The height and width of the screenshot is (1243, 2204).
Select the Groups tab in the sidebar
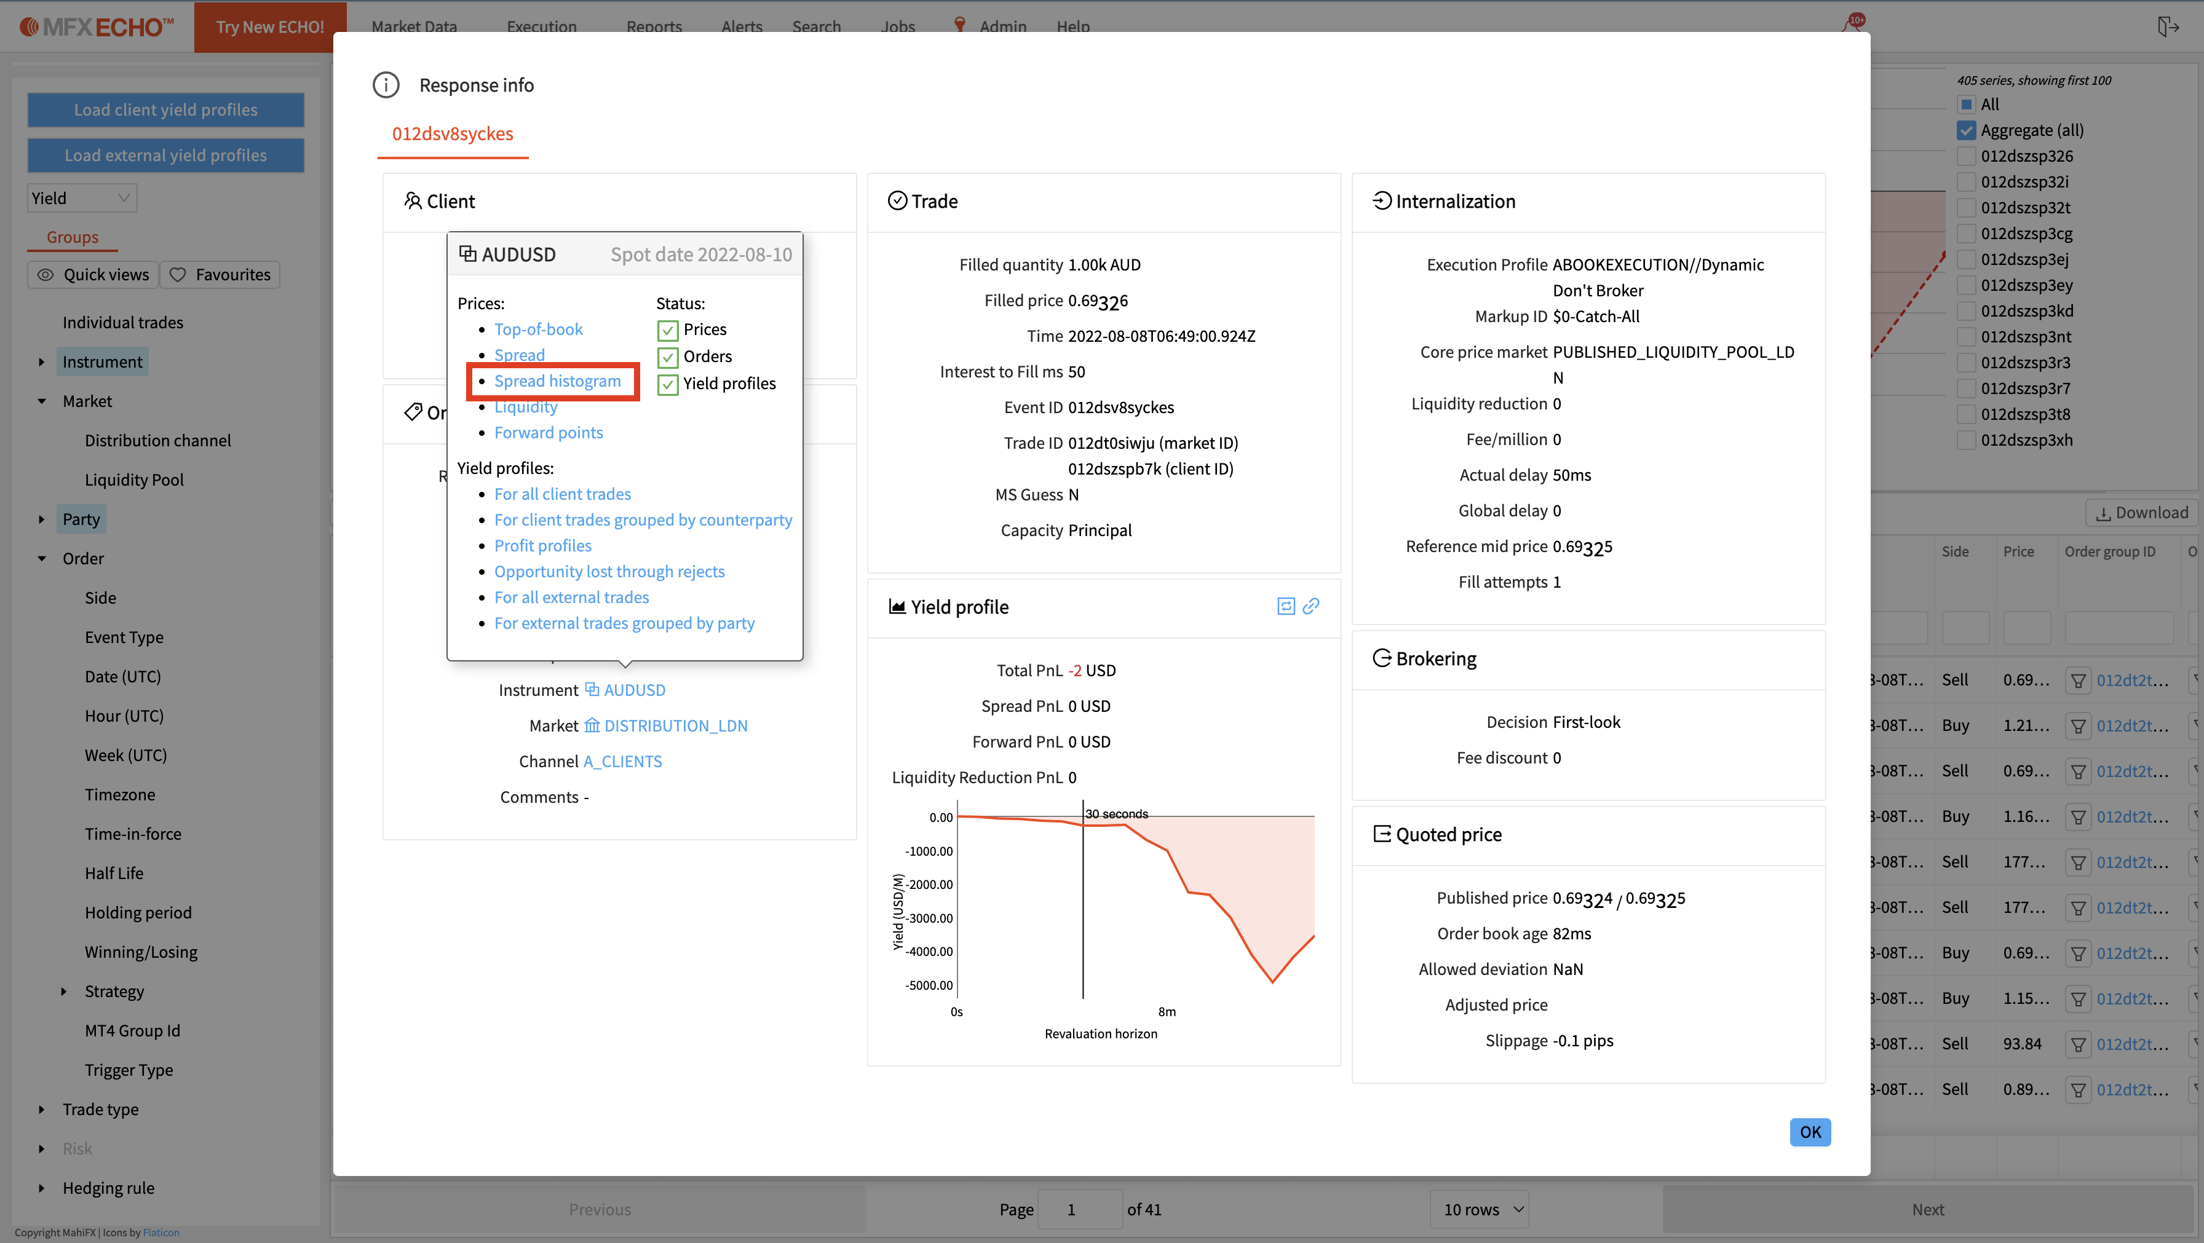(73, 237)
